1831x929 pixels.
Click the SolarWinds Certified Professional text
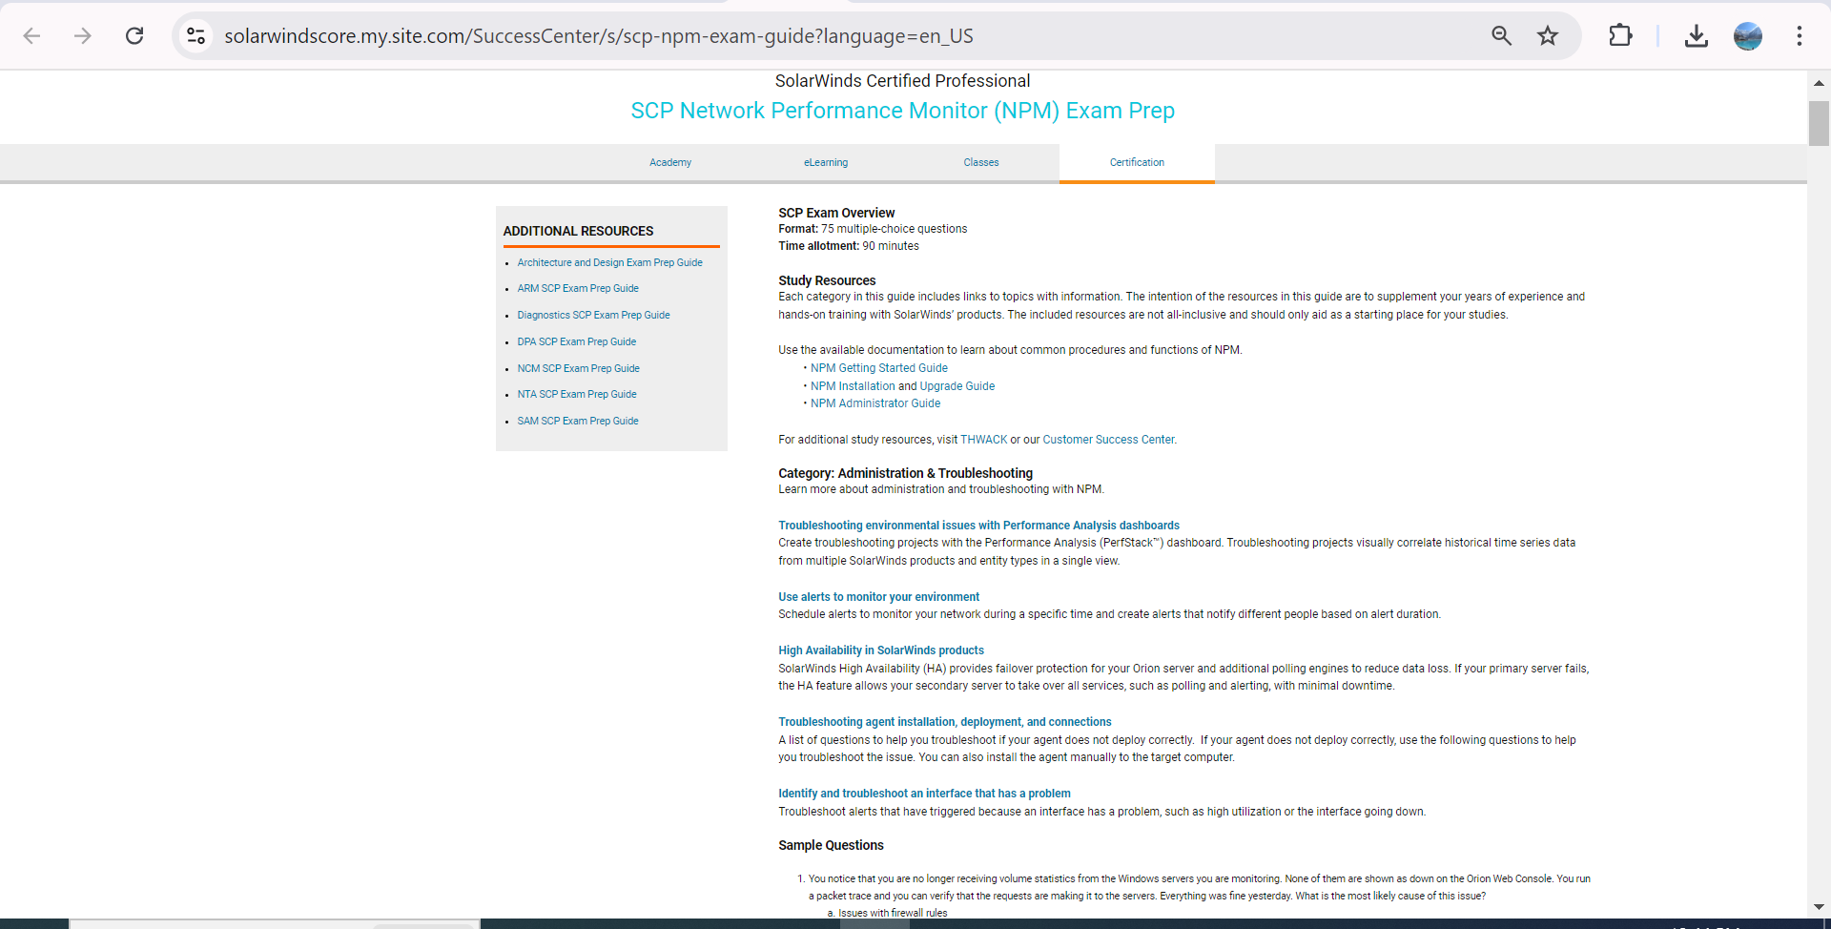coord(902,81)
